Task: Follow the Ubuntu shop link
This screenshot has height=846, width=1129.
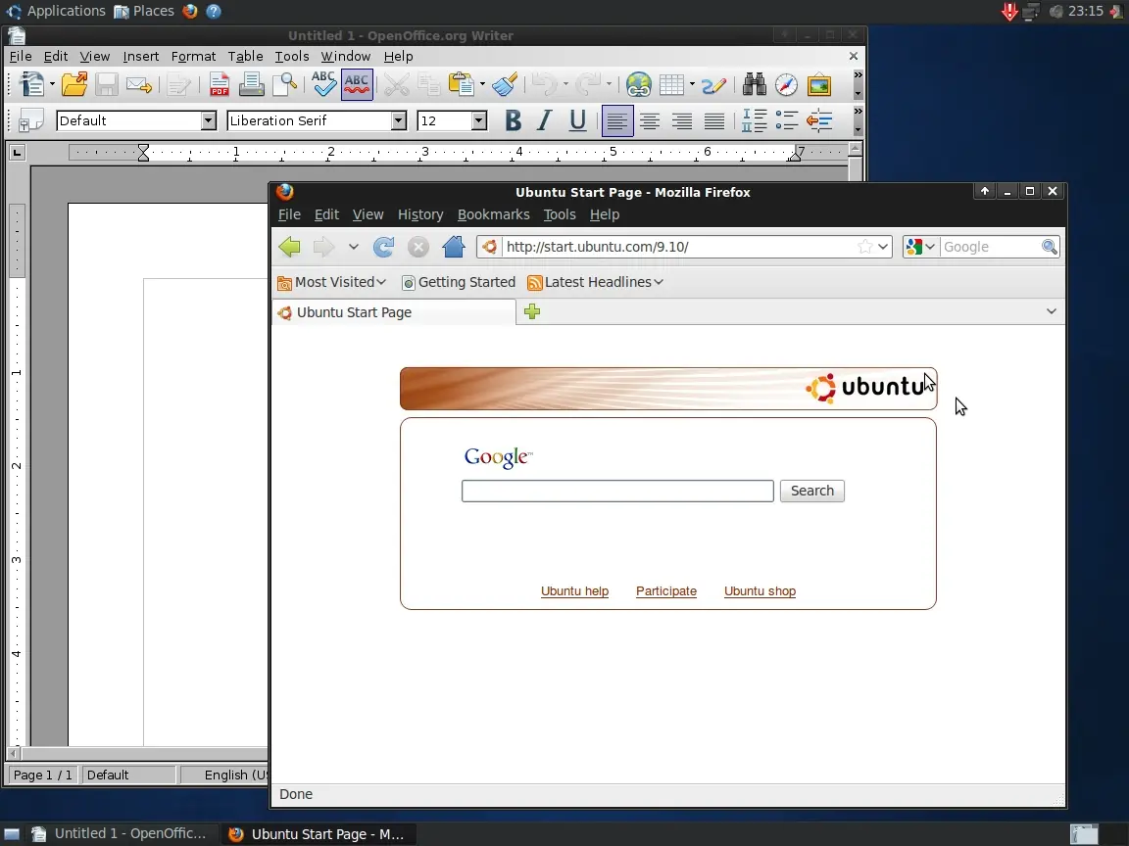Action: (x=760, y=591)
